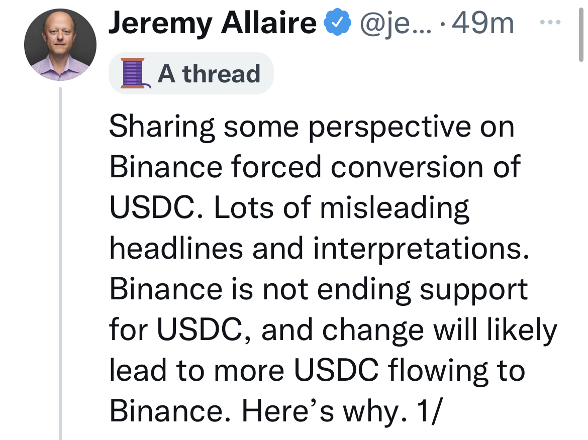Open the tweet via the 49m timestamp
The width and height of the screenshot is (588, 440).
[x=483, y=24]
